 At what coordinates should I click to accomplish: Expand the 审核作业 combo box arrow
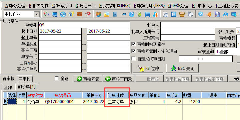point(37,15)
